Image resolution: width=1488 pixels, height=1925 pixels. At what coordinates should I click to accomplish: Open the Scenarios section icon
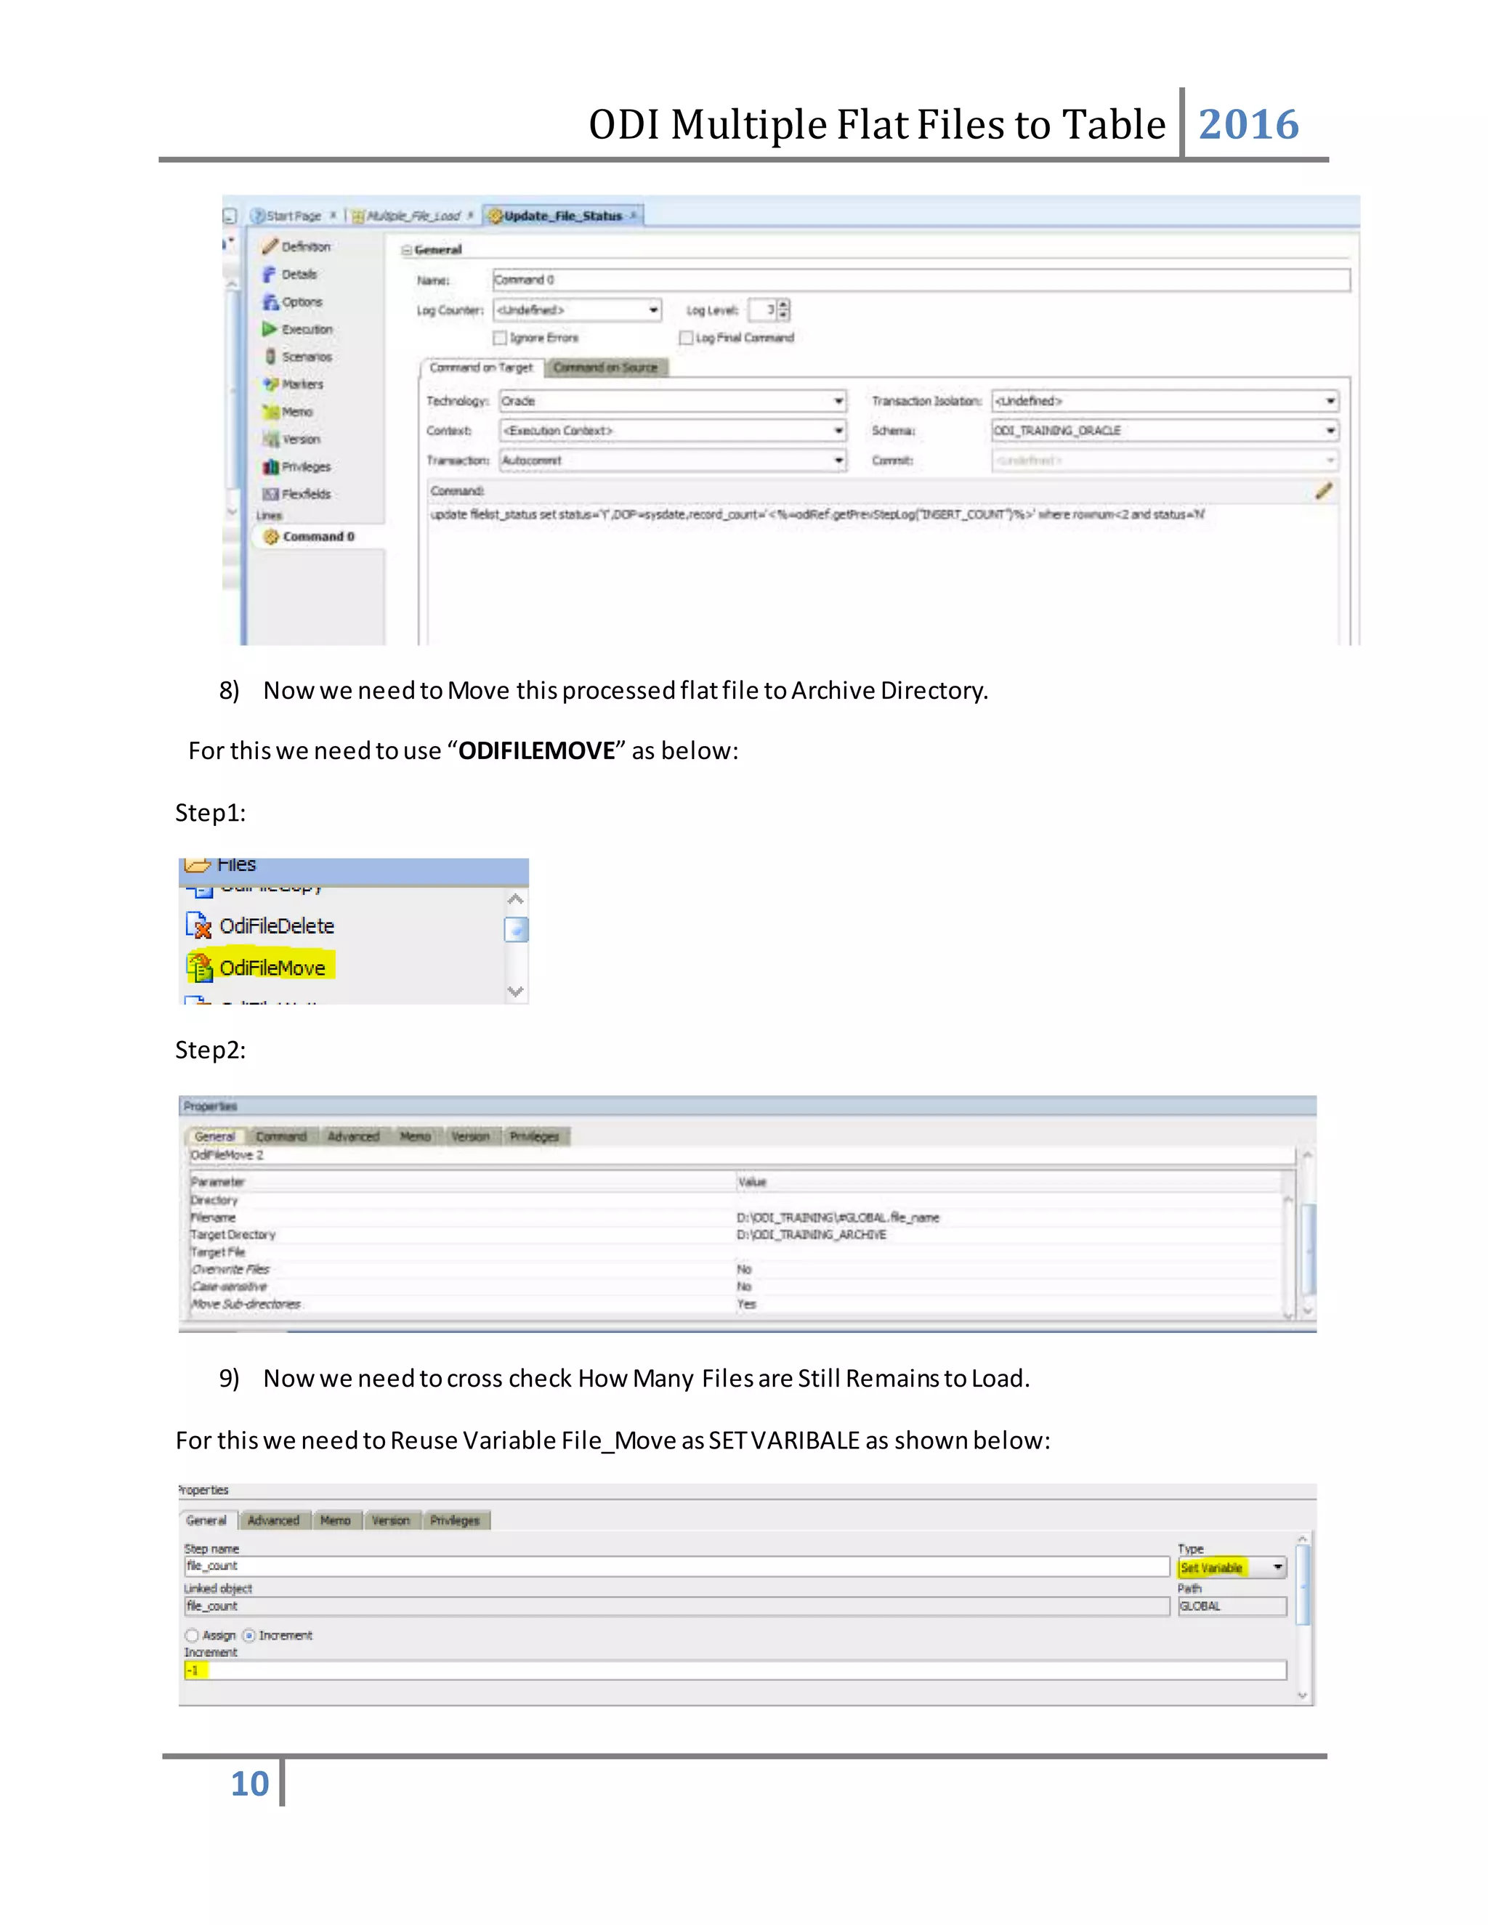pos(270,356)
